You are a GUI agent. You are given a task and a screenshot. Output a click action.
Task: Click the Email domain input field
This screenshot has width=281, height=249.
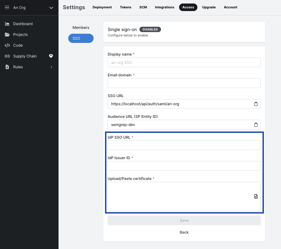(184, 83)
